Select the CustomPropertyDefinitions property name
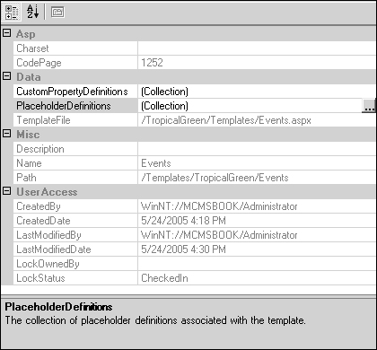Screen dimensions: 377x350 (x=72, y=92)
